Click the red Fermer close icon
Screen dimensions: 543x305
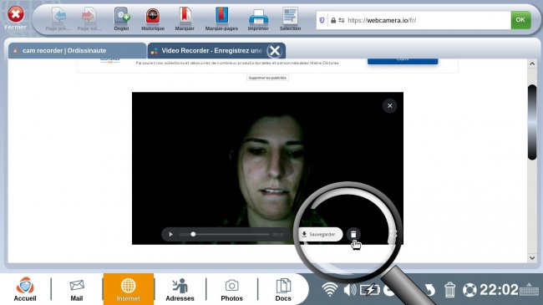tap(16, 14)
